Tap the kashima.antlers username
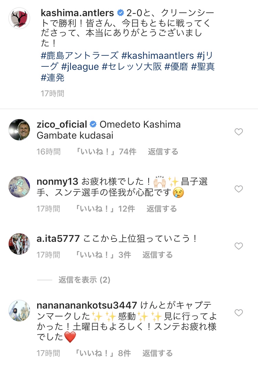 pos(77,13)
